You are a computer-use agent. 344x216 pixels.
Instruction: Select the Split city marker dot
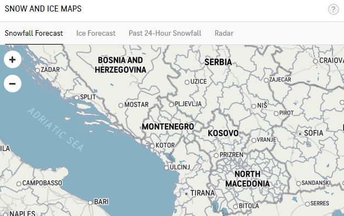[76, 98]
